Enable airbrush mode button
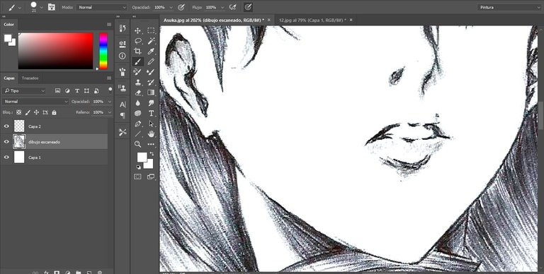 (x=233, y=7)
